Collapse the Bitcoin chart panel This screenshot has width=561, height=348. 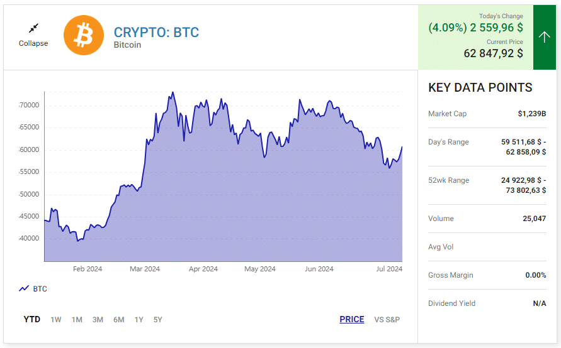click(x=33, y=43)
